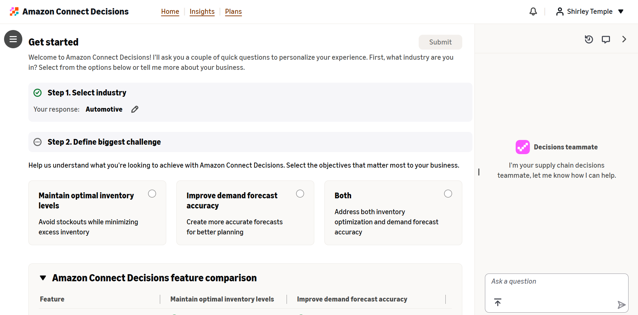Edit the Automotive industry response
Viewport: 638px width, 315px height.
(135, 109)
